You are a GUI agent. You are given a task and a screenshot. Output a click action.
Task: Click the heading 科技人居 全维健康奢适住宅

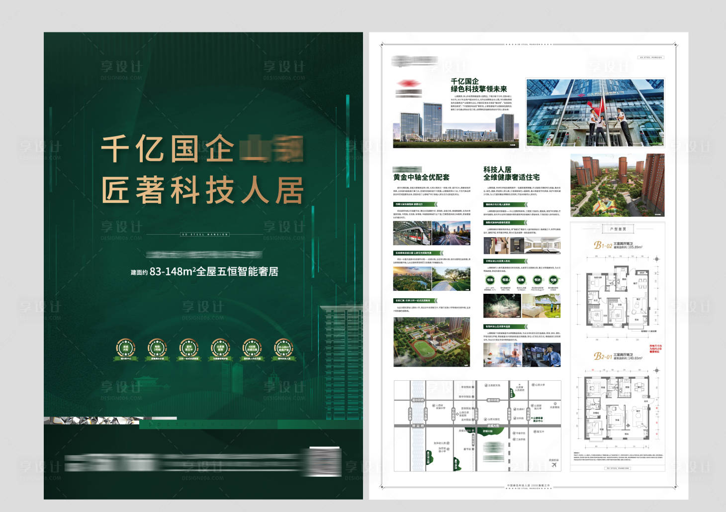point(511,173)
